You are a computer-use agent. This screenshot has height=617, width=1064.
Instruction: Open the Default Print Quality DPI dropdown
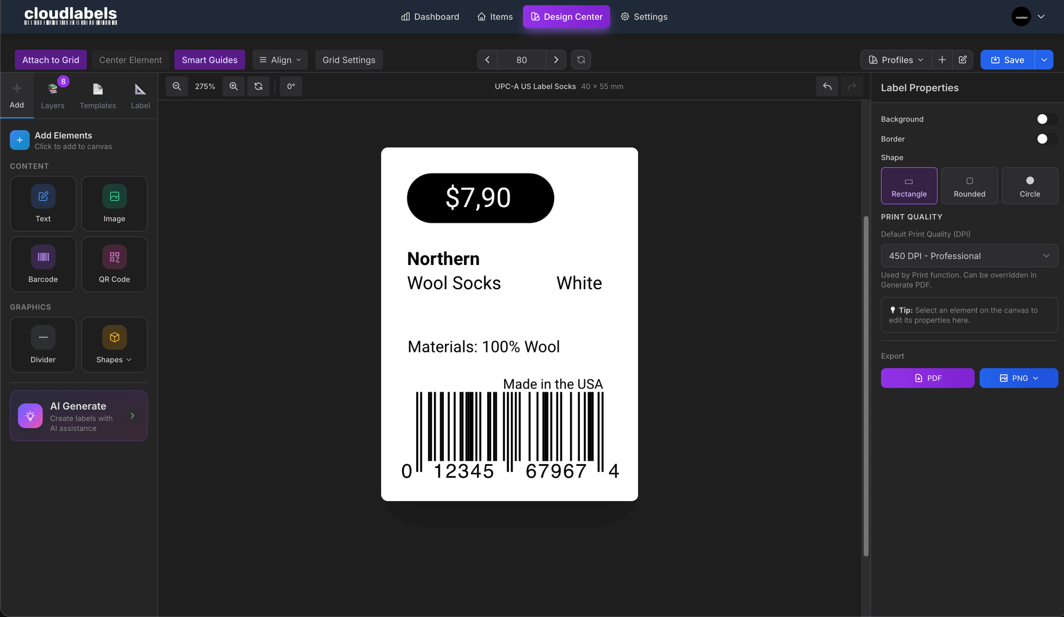[x=968, y=256]
